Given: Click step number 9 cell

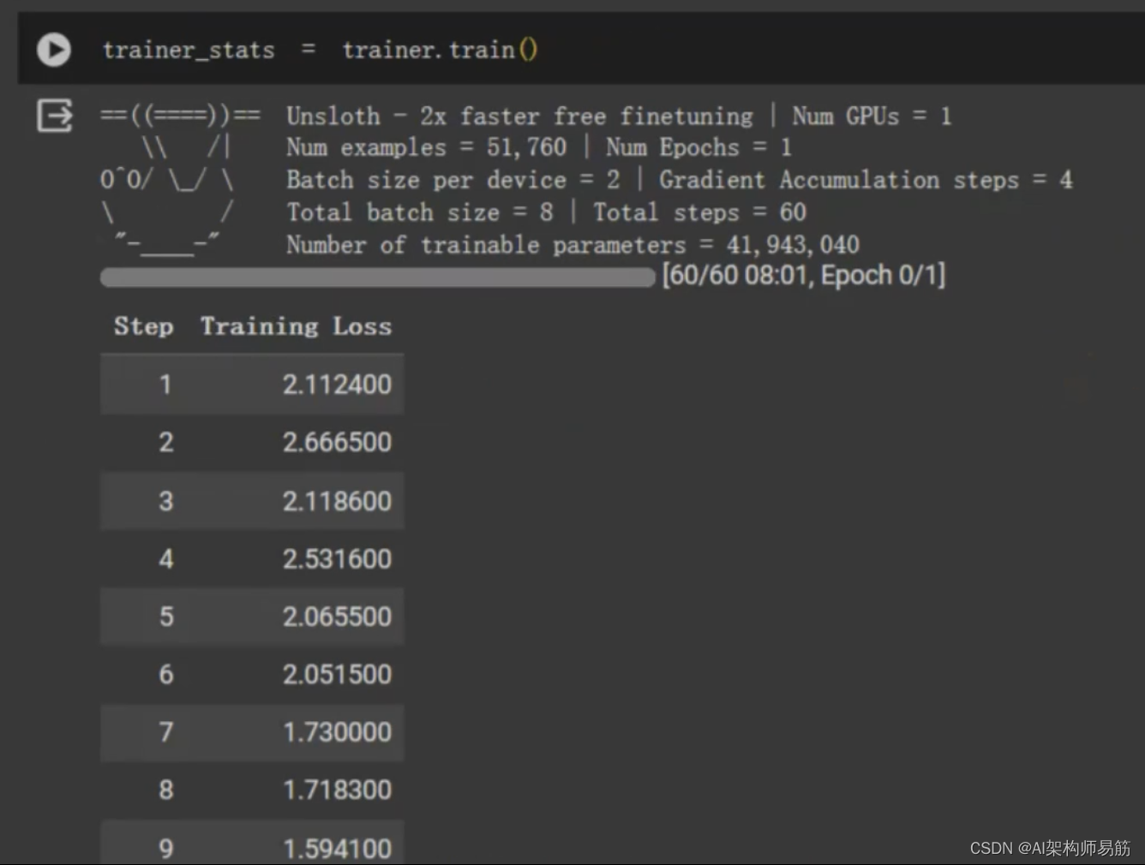Looking at the screenshot, I should tap(165, 848).
